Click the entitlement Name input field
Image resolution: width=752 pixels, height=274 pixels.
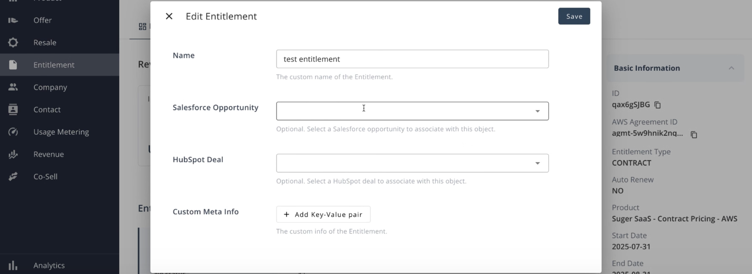click(412, 59)
